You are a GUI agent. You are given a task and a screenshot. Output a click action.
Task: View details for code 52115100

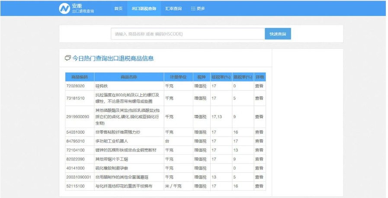pyautogui.click(x=259, y=186)
